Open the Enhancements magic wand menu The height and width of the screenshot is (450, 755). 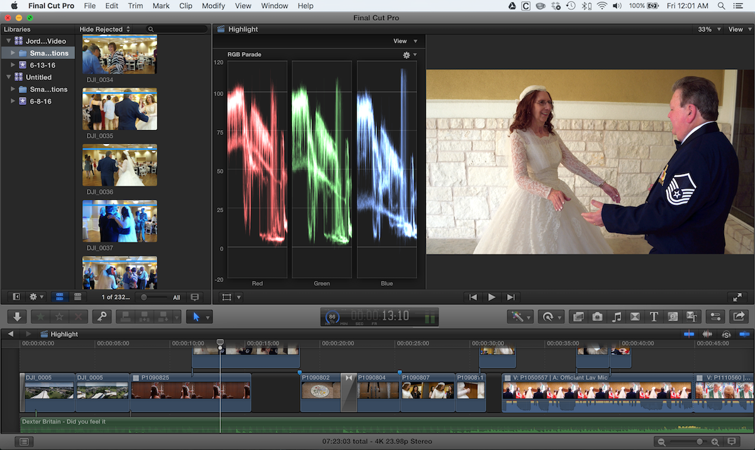pyautogui.click(x=520, y=316)
